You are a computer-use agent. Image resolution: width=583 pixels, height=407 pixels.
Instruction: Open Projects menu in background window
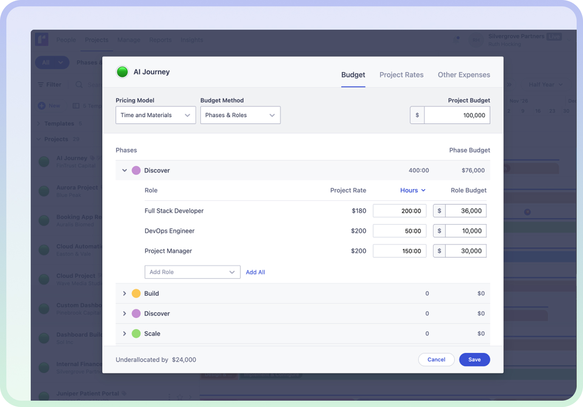click(96, 40)
